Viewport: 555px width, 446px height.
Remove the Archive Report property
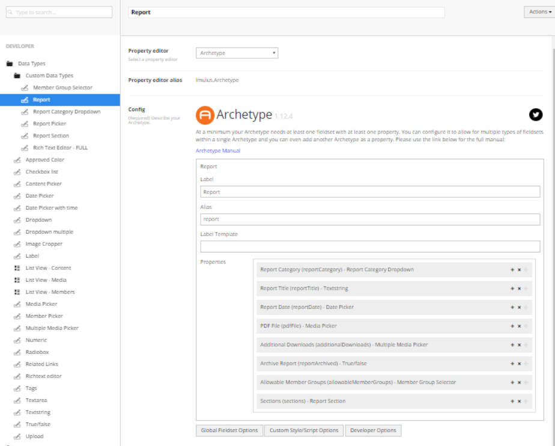coord(519,364)
